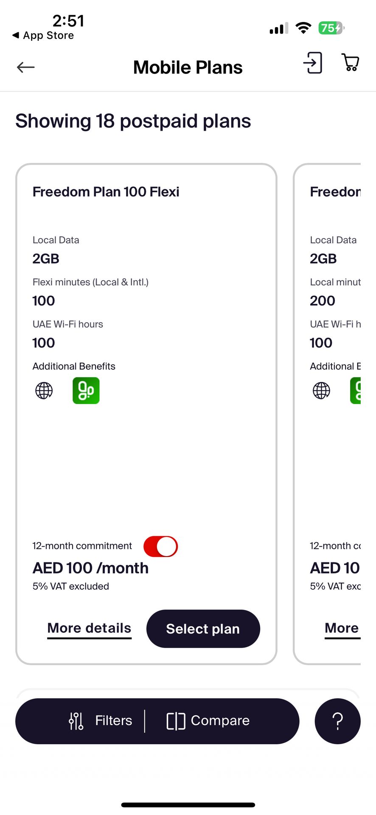
Task: Tap the Compare columns icon
Action: 176,721
